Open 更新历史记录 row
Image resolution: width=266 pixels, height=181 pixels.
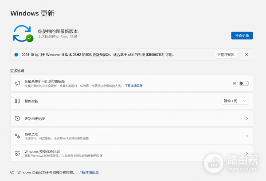click(132, 118)
